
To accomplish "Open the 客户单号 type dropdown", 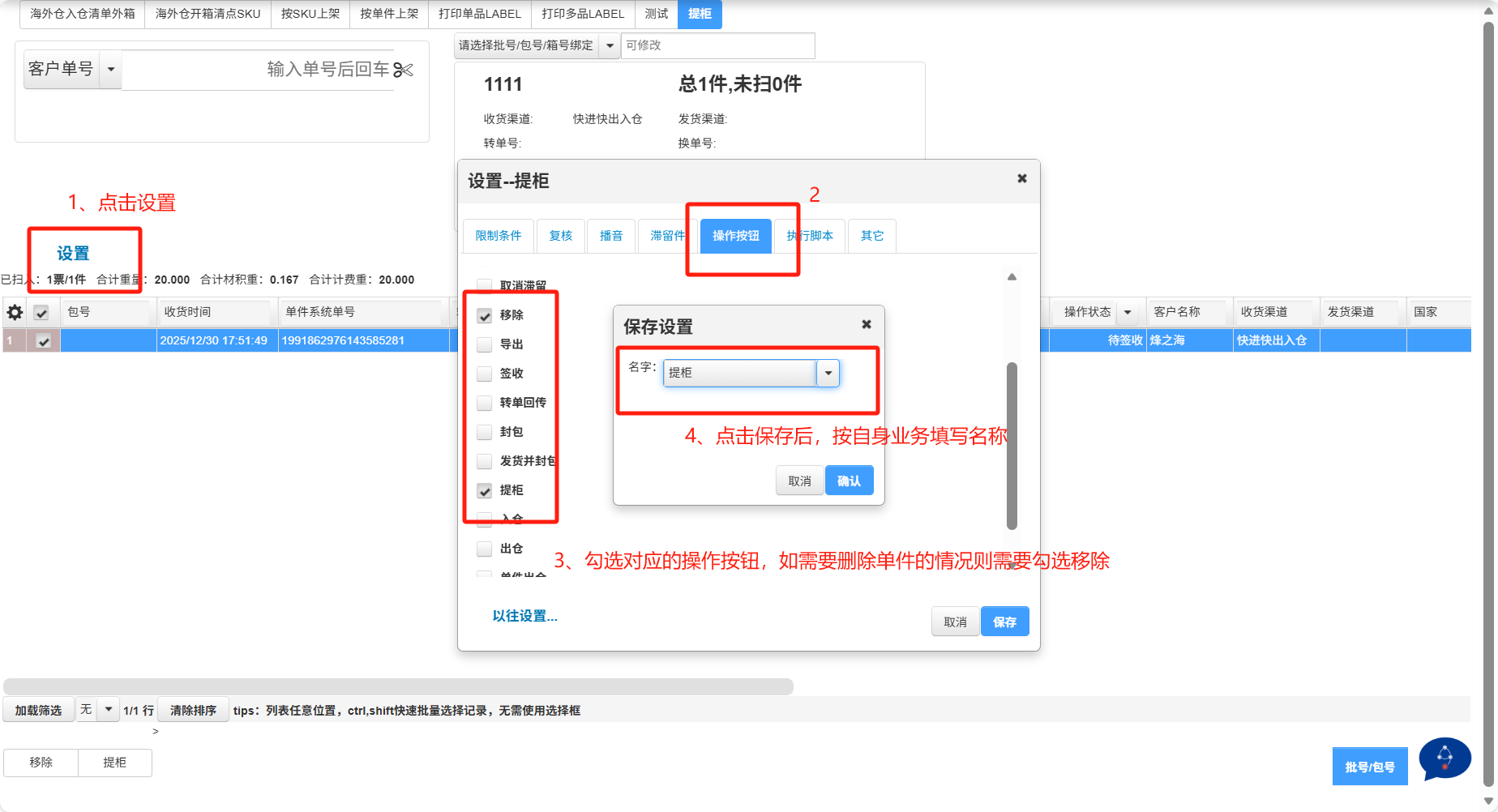I will (x=111, y=70).
